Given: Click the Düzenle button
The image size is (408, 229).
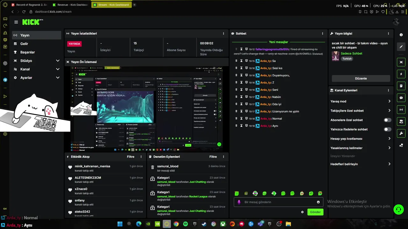Looking at the screenshot, I should (x=361, y=79).
